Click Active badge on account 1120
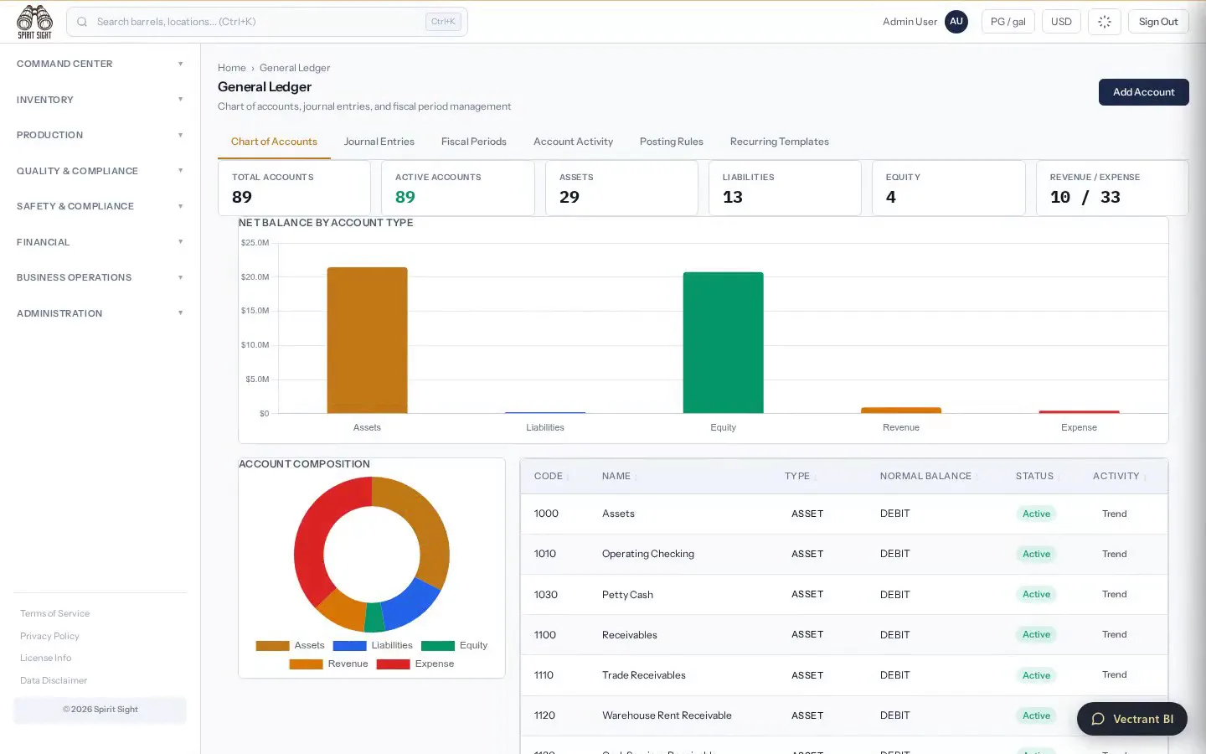 [x=1036, y=715]
